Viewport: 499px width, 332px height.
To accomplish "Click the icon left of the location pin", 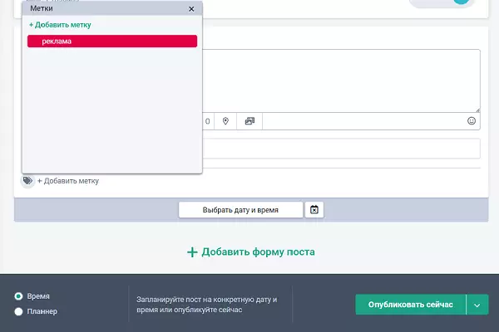I will (x=208, y=121).
